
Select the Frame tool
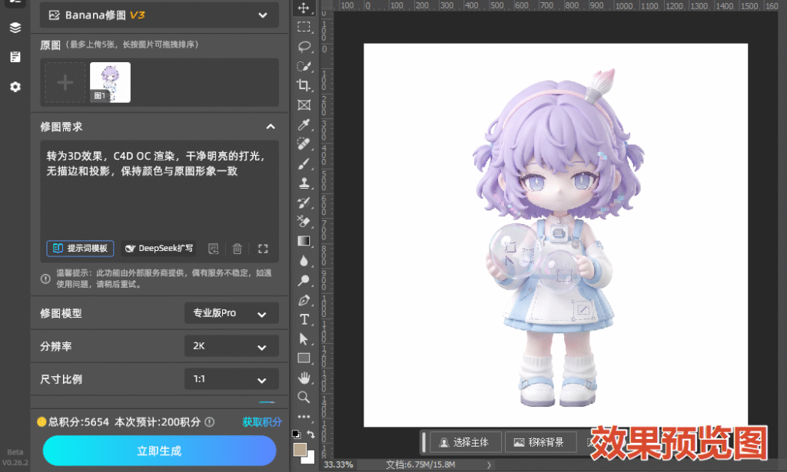[304, 104]
